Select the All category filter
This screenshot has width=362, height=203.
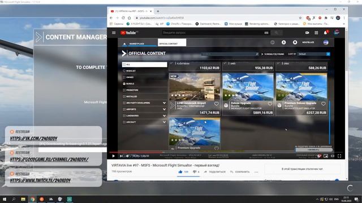[x=145, y=64]
